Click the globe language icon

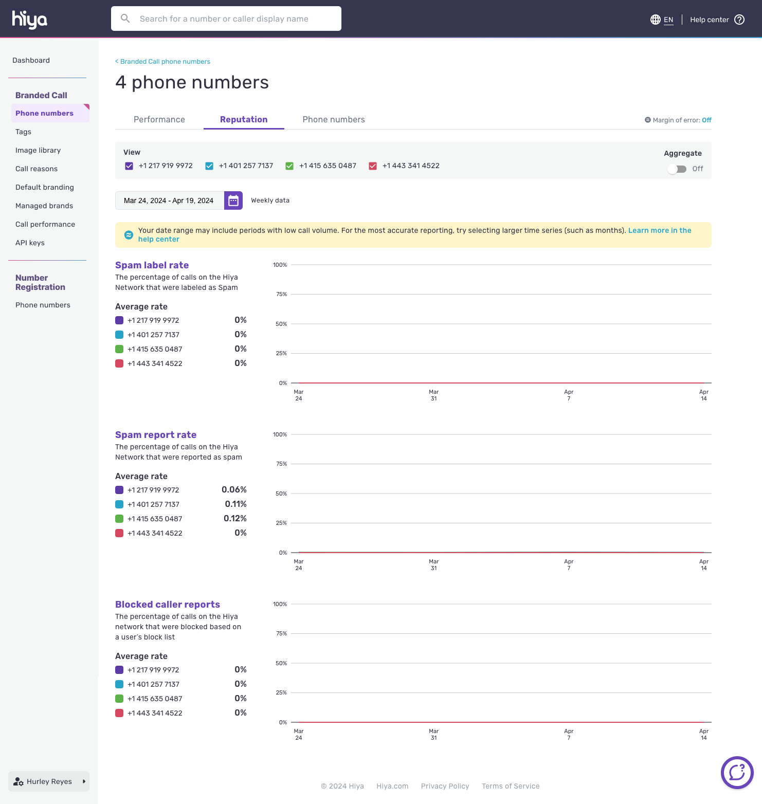(x=655, y=20)
